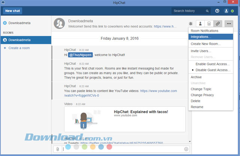This screenshot has height=156, width=240.
Task: Click the chat message input box
Action: click(123, 149)
